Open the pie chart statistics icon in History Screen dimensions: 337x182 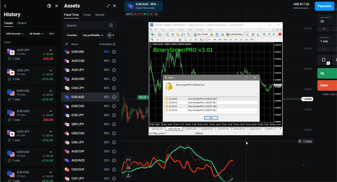click(49, 6)
